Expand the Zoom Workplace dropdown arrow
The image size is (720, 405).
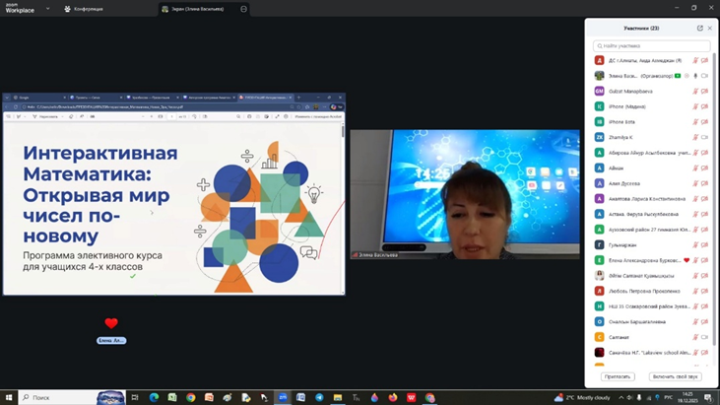pos(47,9)
